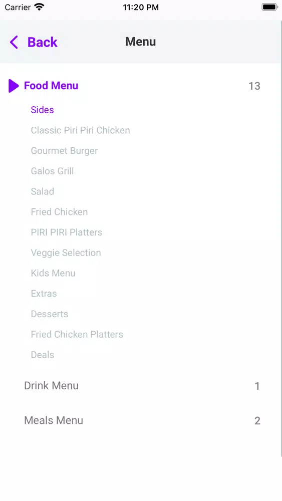This screenshot has width=282, height=501.
Task: Select the Deals category
Action: 42,355
